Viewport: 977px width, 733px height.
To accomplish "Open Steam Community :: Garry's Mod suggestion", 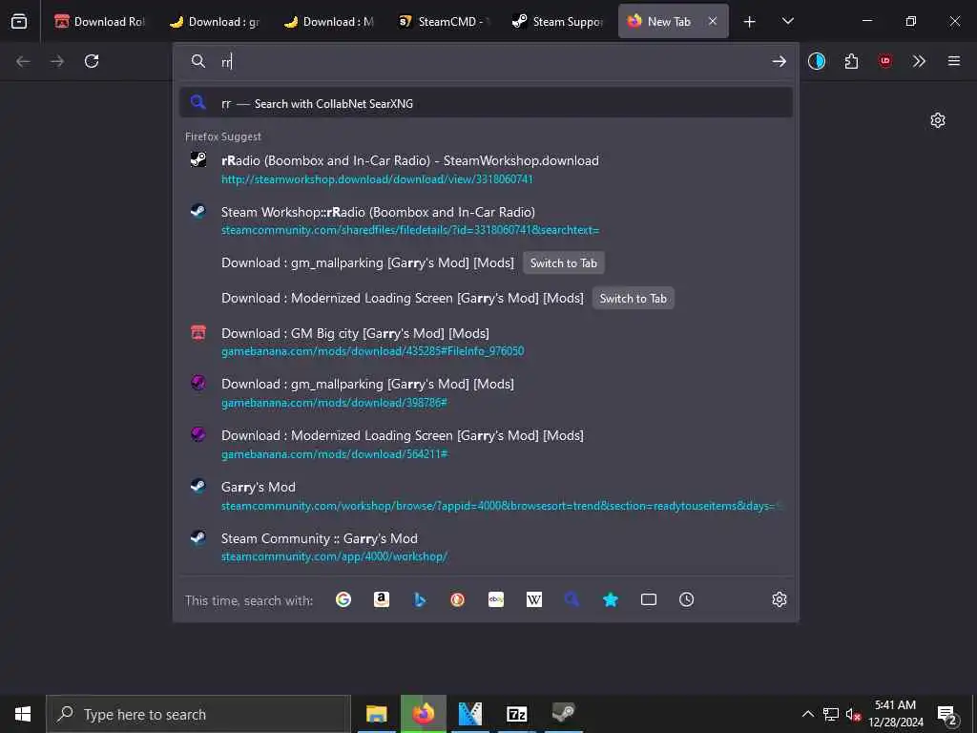I will [x=486, y=547].
